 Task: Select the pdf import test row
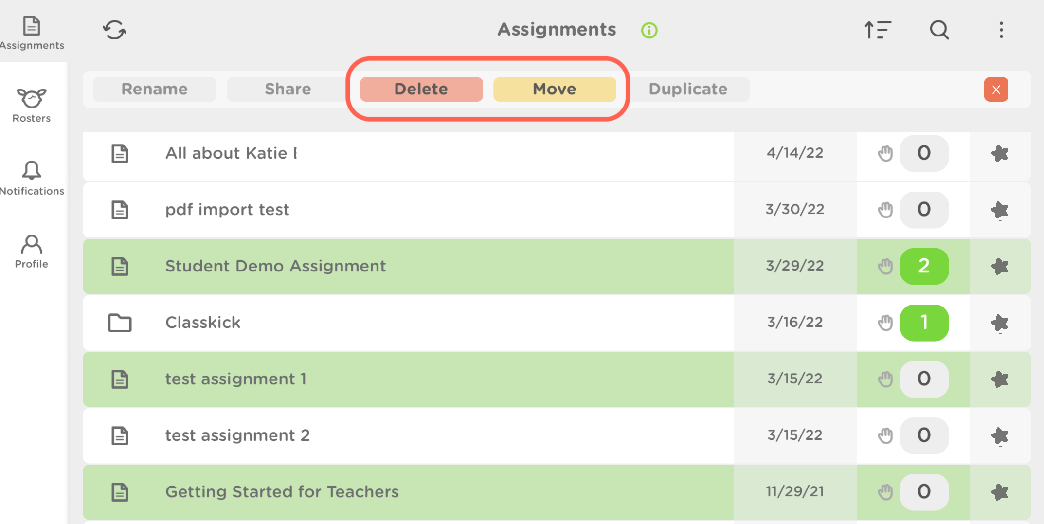(x=389, y=210)
